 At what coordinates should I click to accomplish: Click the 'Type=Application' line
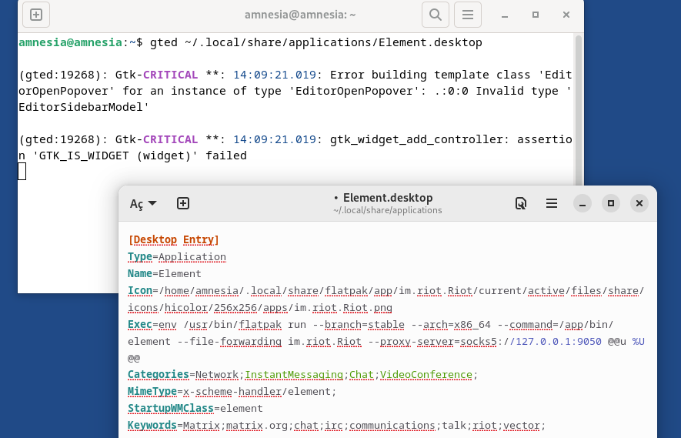pyautogui.click(x=177, y=257)
